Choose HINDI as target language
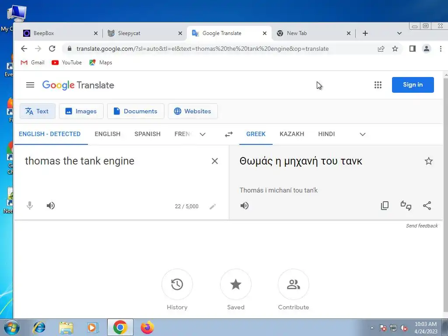Viewport: 448px width, 336px height. (326, 134)
